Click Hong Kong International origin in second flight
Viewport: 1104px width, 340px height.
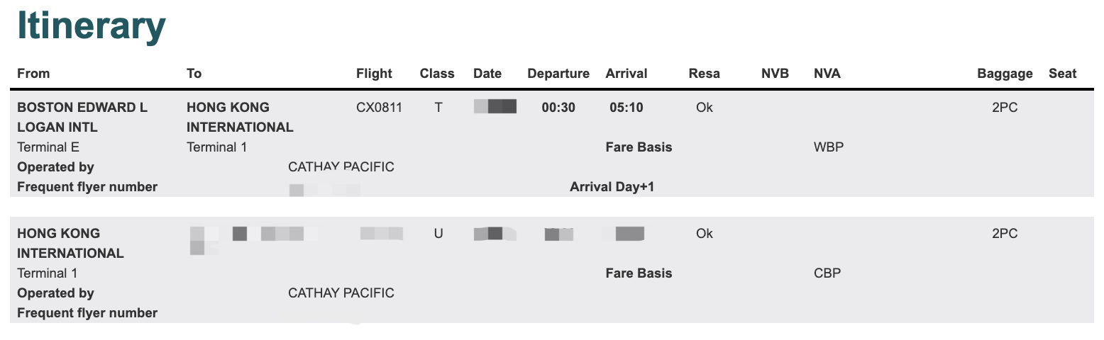pyautogui.click(x=70, y=243)
